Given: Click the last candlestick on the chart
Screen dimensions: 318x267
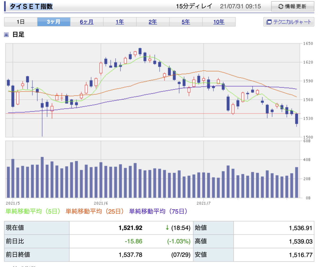Looking at the screenshot, I should click(297, 120).
